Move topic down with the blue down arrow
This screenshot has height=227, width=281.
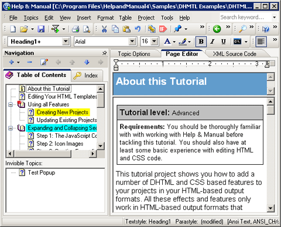pyautogui.click(x=87, y=62)
